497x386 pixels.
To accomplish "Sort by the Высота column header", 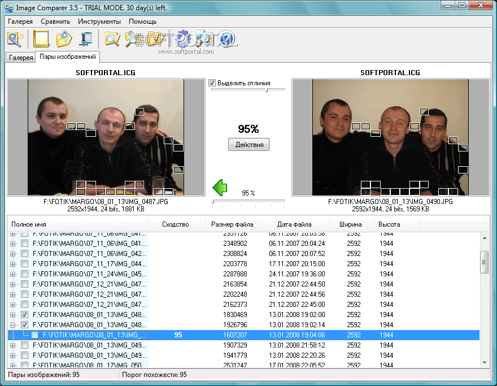I will pyautogui.click(x=397, y=224).
